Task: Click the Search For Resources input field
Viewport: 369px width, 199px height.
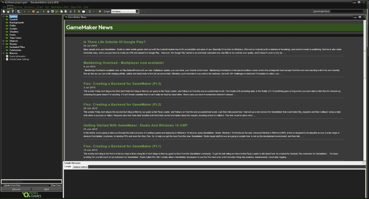Action: pyautogui.click(x=31, y=182)
